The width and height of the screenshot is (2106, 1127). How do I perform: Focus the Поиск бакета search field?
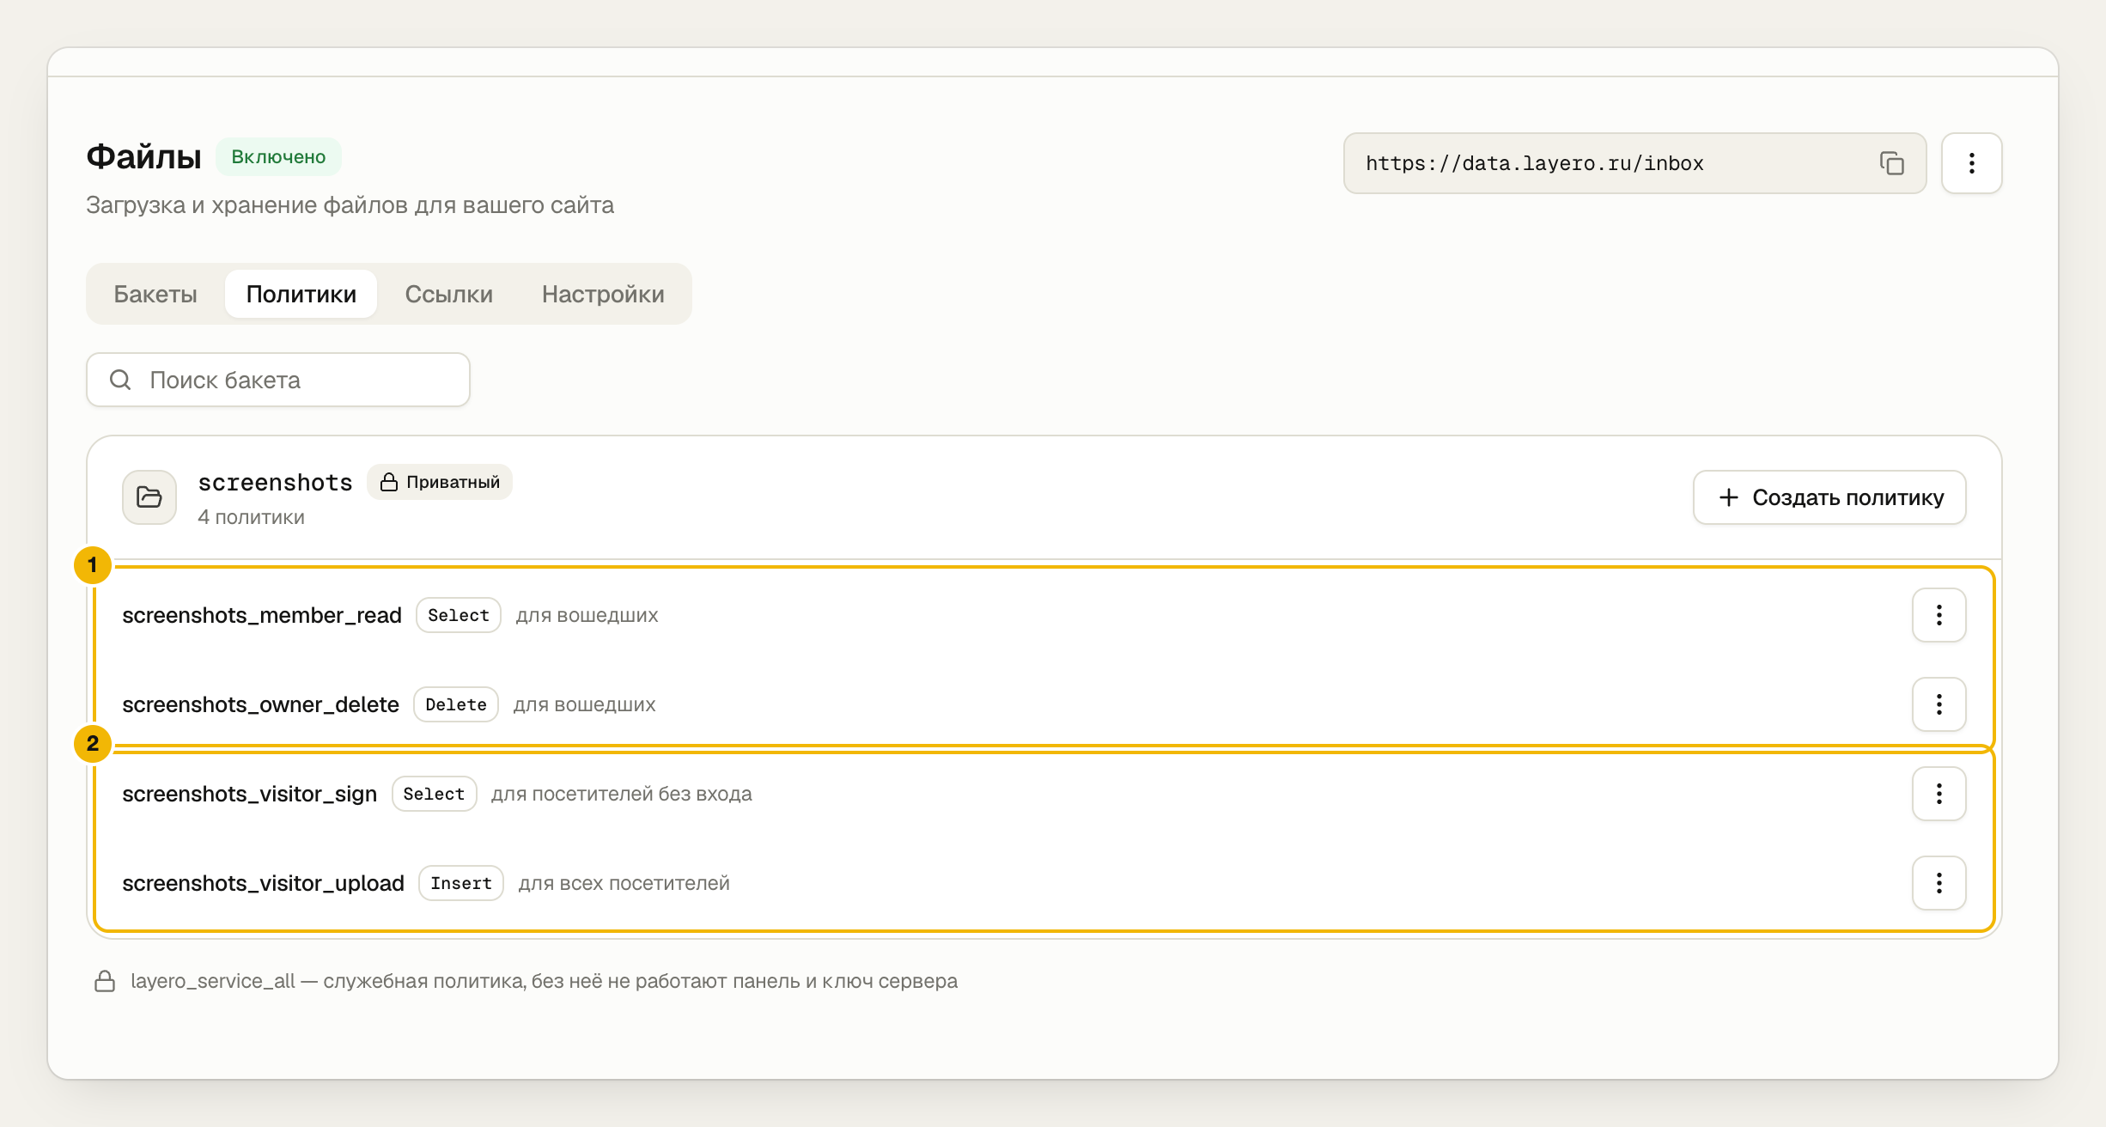pos(278,380)
